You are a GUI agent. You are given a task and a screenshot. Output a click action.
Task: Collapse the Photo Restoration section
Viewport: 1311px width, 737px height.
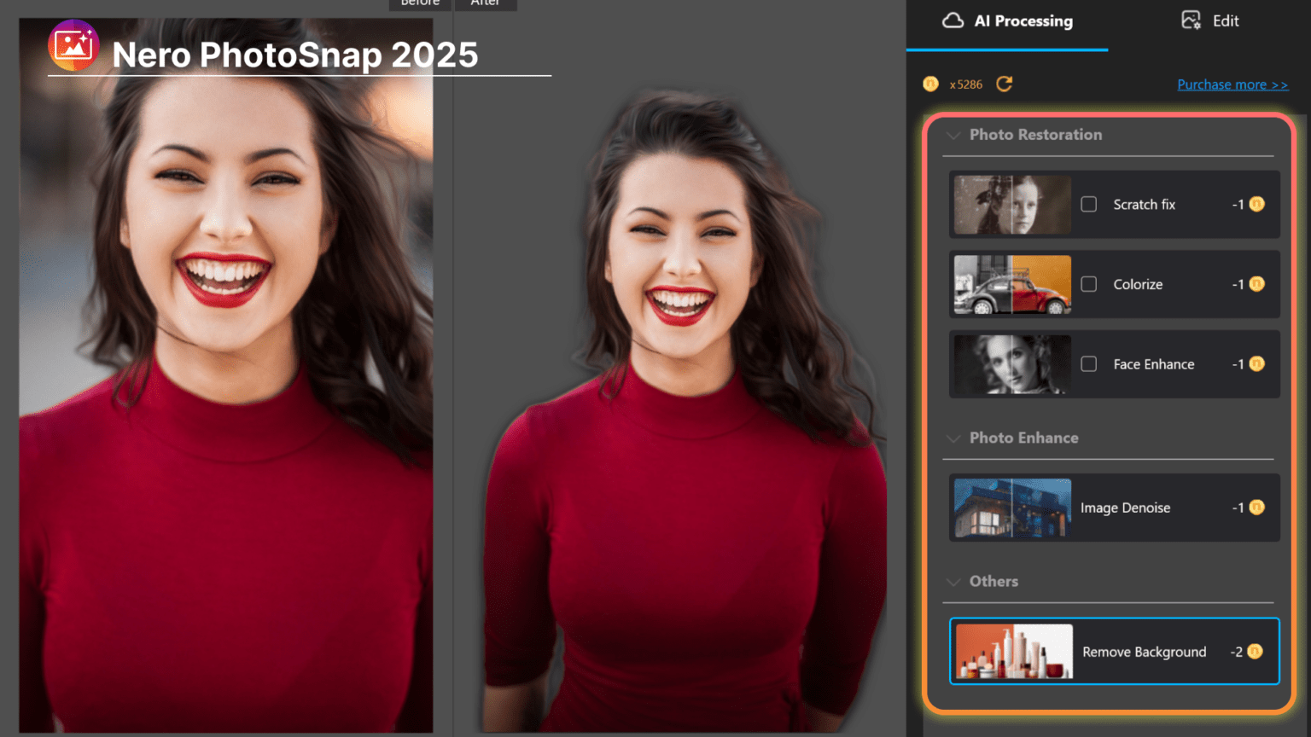953,135
